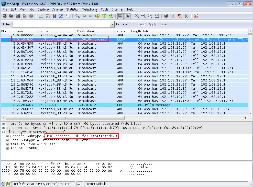253x187 pixels.
Task: Open the Telephony menu
Action: point(90,9)
